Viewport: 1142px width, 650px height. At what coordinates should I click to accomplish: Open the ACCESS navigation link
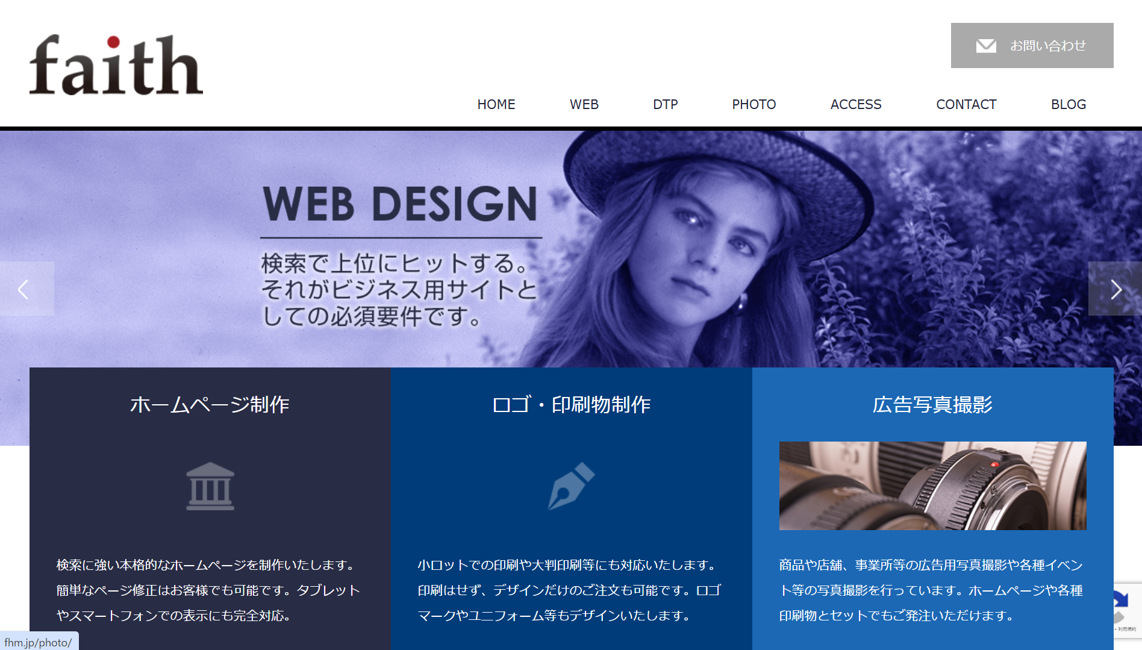pyautogui.click(x=856, y=104)
